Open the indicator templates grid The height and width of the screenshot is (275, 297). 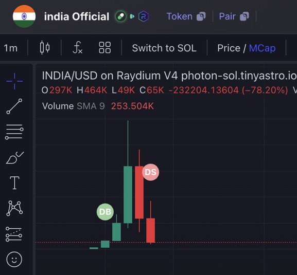(x=104, y=48)
